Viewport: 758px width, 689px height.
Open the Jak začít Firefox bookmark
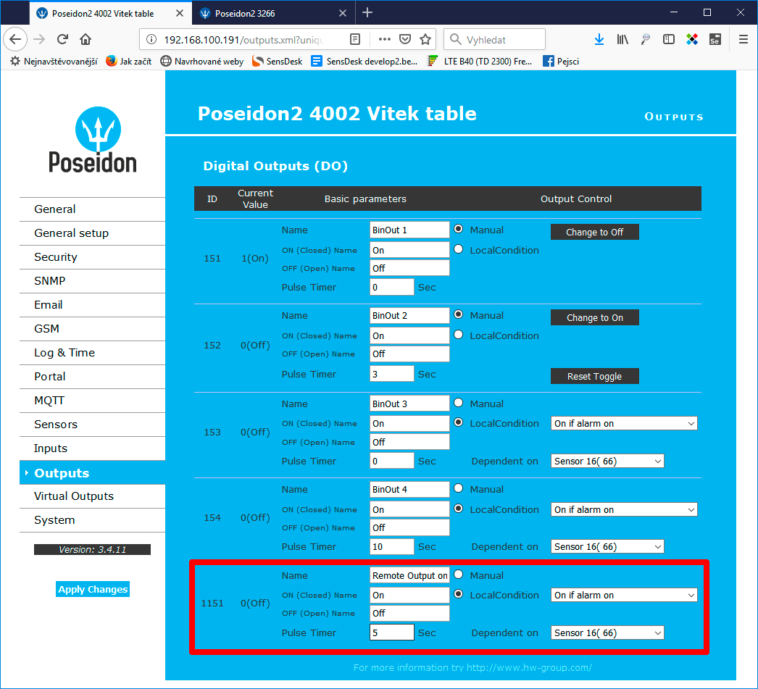click(x=128, y=62)
